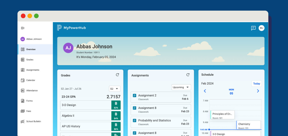Click the green maximize window button
The image size is (288, 136).
click(x=36, y=16)
